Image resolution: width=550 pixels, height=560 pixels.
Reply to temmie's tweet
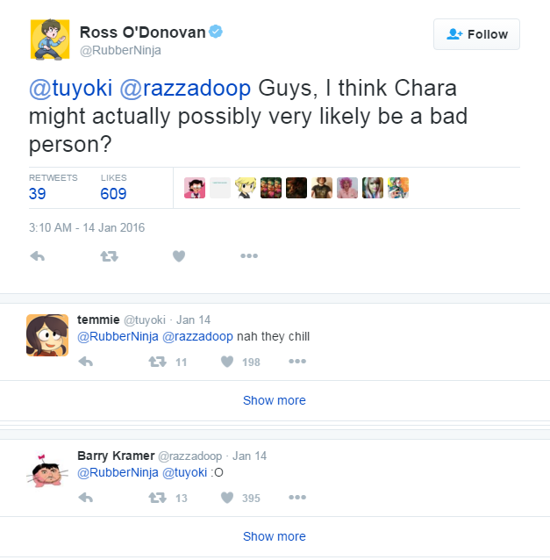86,362
